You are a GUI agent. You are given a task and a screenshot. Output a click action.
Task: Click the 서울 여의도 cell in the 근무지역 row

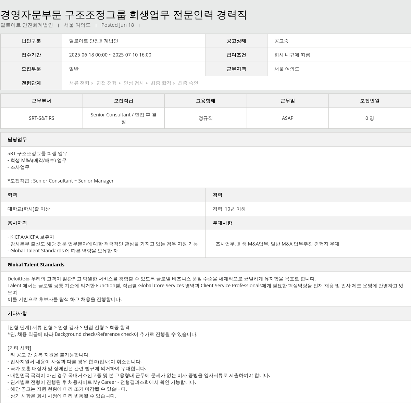(339, 69)
